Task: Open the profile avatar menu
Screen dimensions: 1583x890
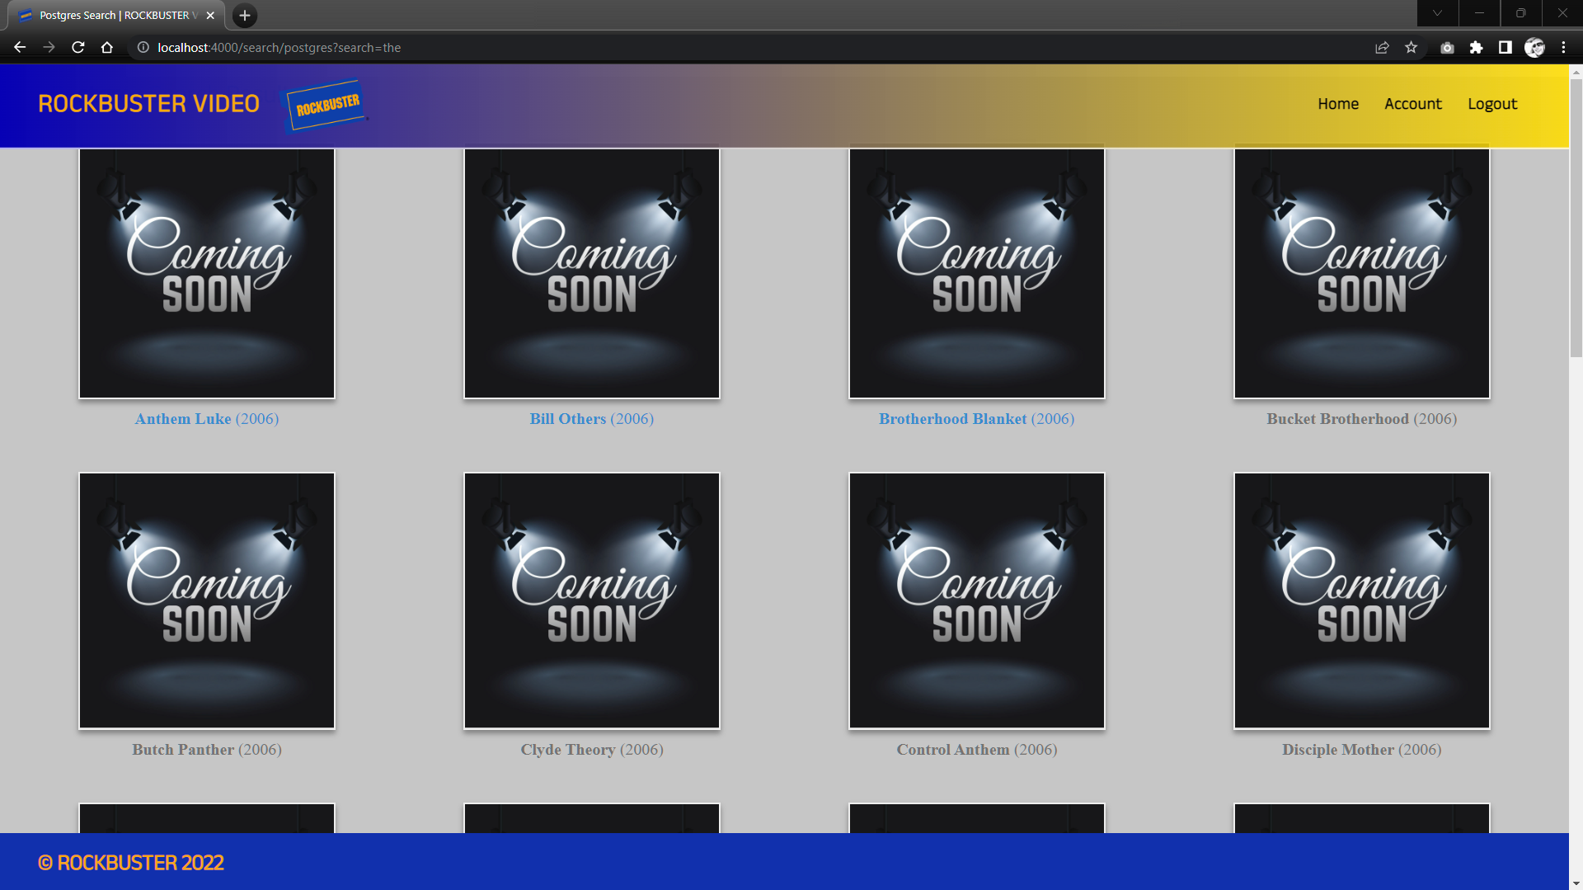Action: click(1534, 48)
